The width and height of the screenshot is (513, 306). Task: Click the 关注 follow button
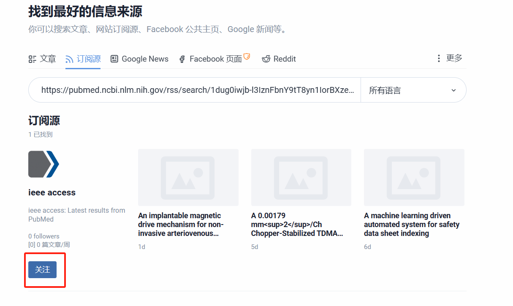[x=42, y=270]
